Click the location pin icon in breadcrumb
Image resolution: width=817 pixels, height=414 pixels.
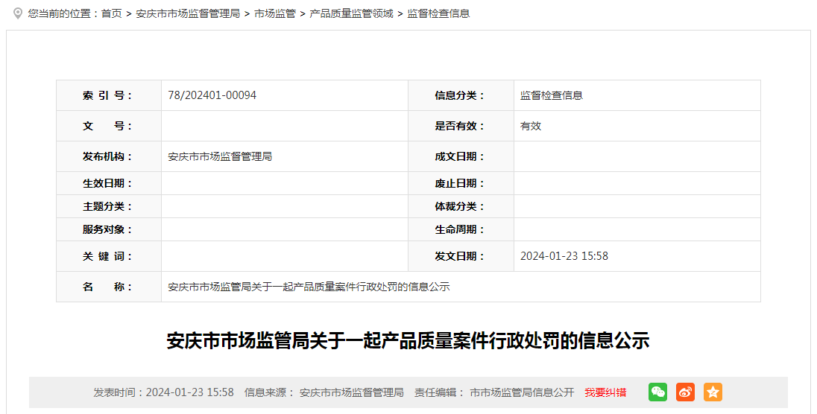coord(18,13)
